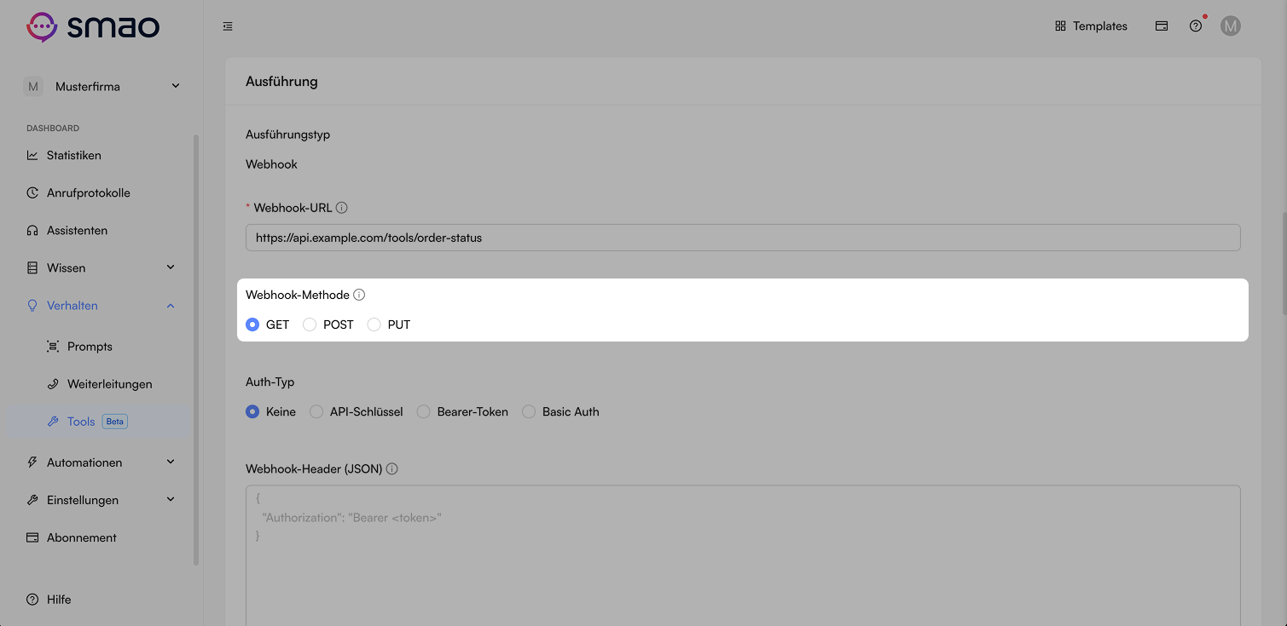Expand the Einstellungen section chevron
The width and height of the screenshot is (1287, 626).
coord(171,500)
